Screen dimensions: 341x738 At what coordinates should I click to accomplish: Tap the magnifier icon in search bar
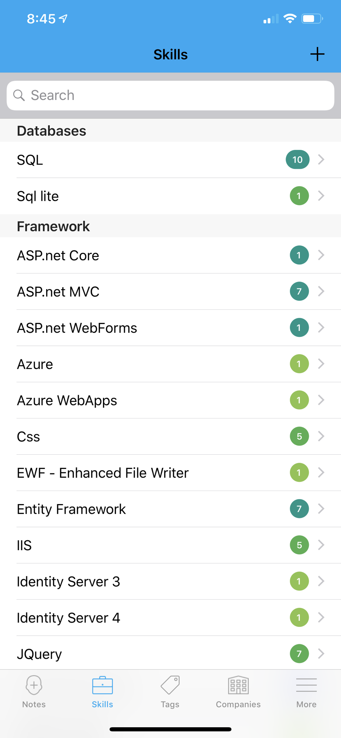coord(19,96)
